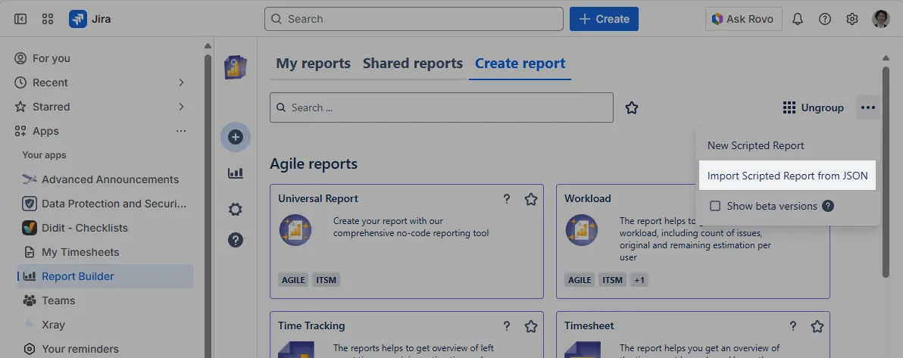
Task: Open the Timesheet report card title
Action: (x=589, y=325)
